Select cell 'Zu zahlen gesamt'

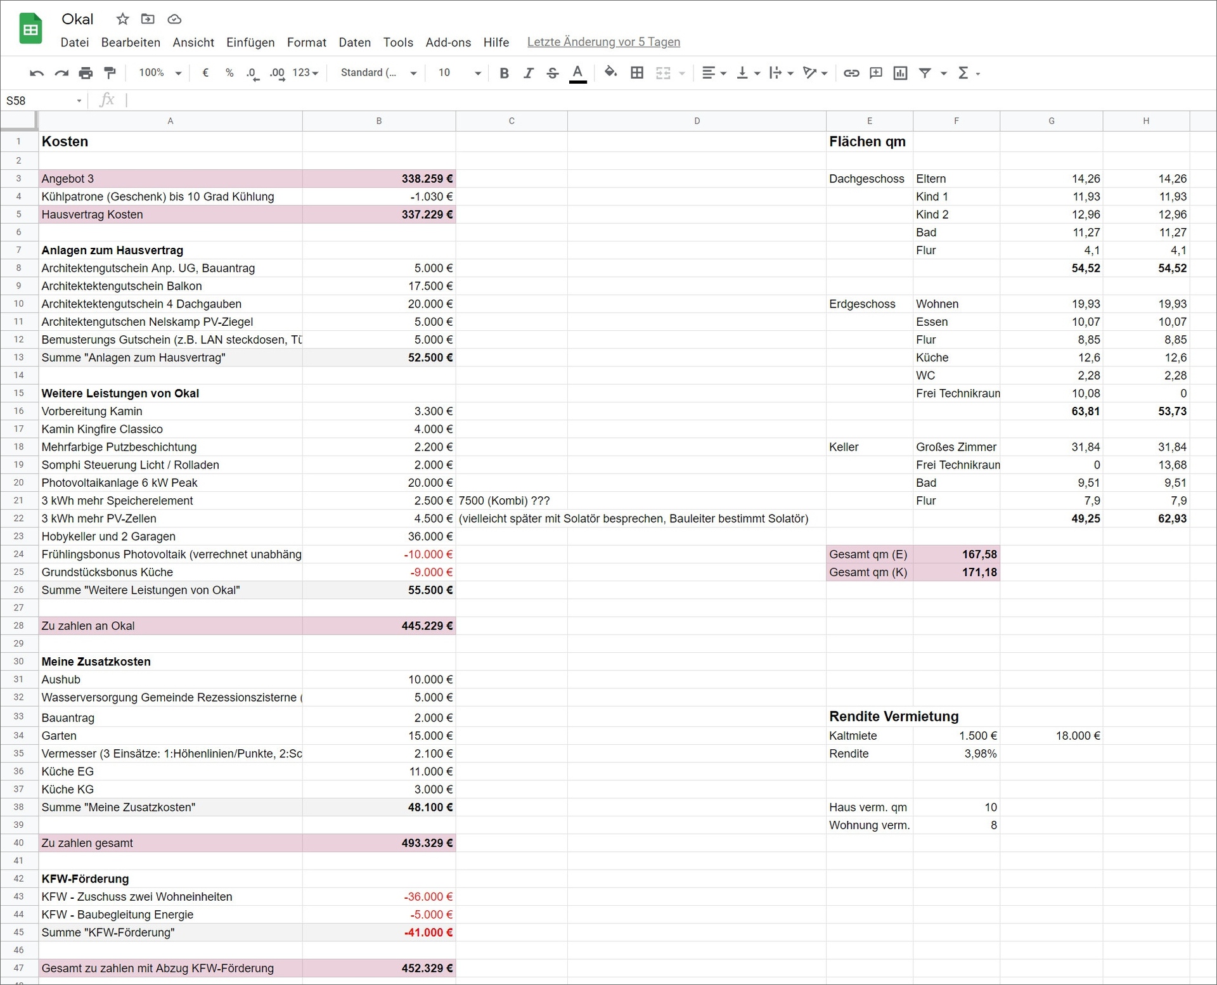(171, 843)
